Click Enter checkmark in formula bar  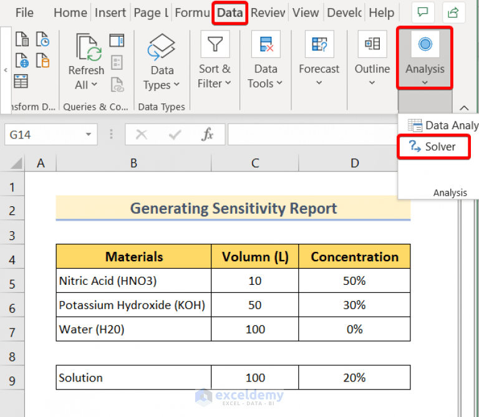[175, 134]
